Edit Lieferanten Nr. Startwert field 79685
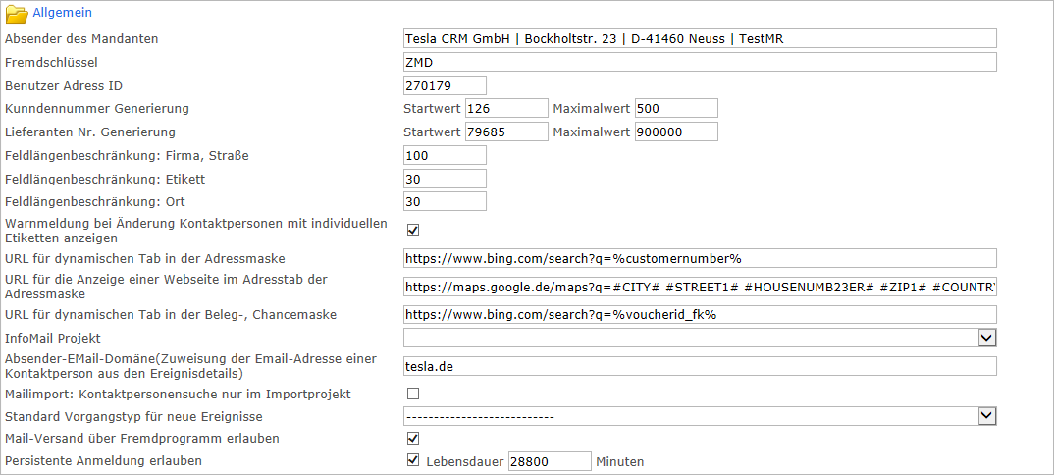The width and height of the screenshot is (1054, 475). tap(505, 132)
